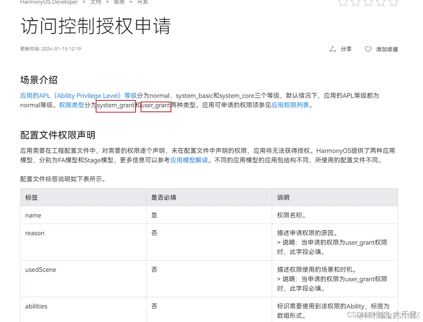This screenshot has width=423, height=322.
Task: Click the first rating star
Action: (x=343, y=3)
